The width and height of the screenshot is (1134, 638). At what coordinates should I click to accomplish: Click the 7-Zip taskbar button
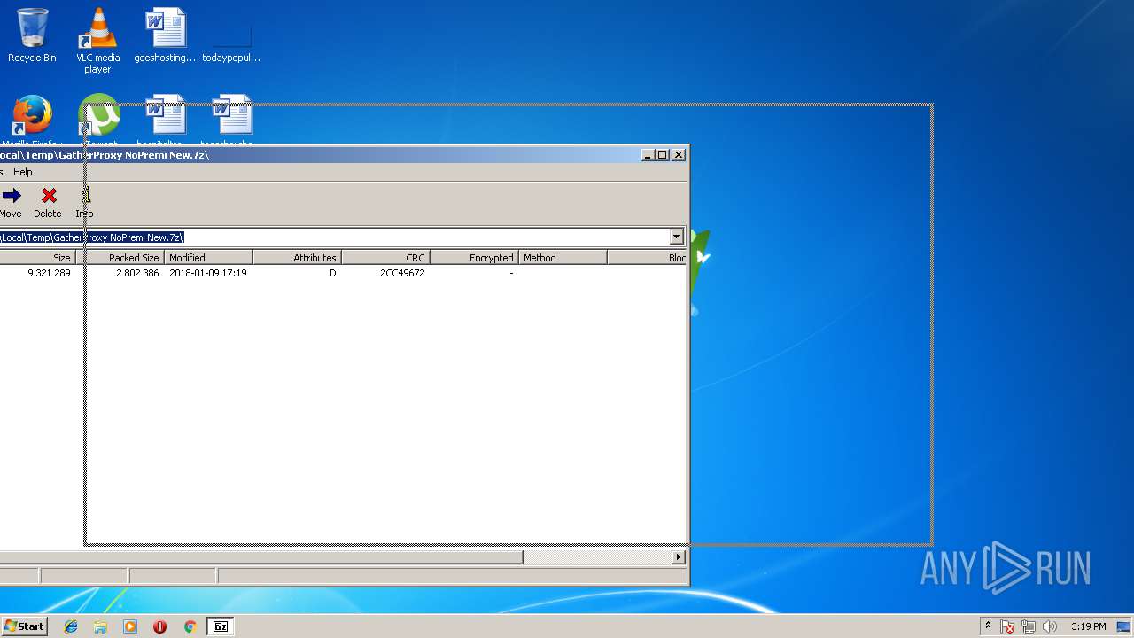coord(221,626)
